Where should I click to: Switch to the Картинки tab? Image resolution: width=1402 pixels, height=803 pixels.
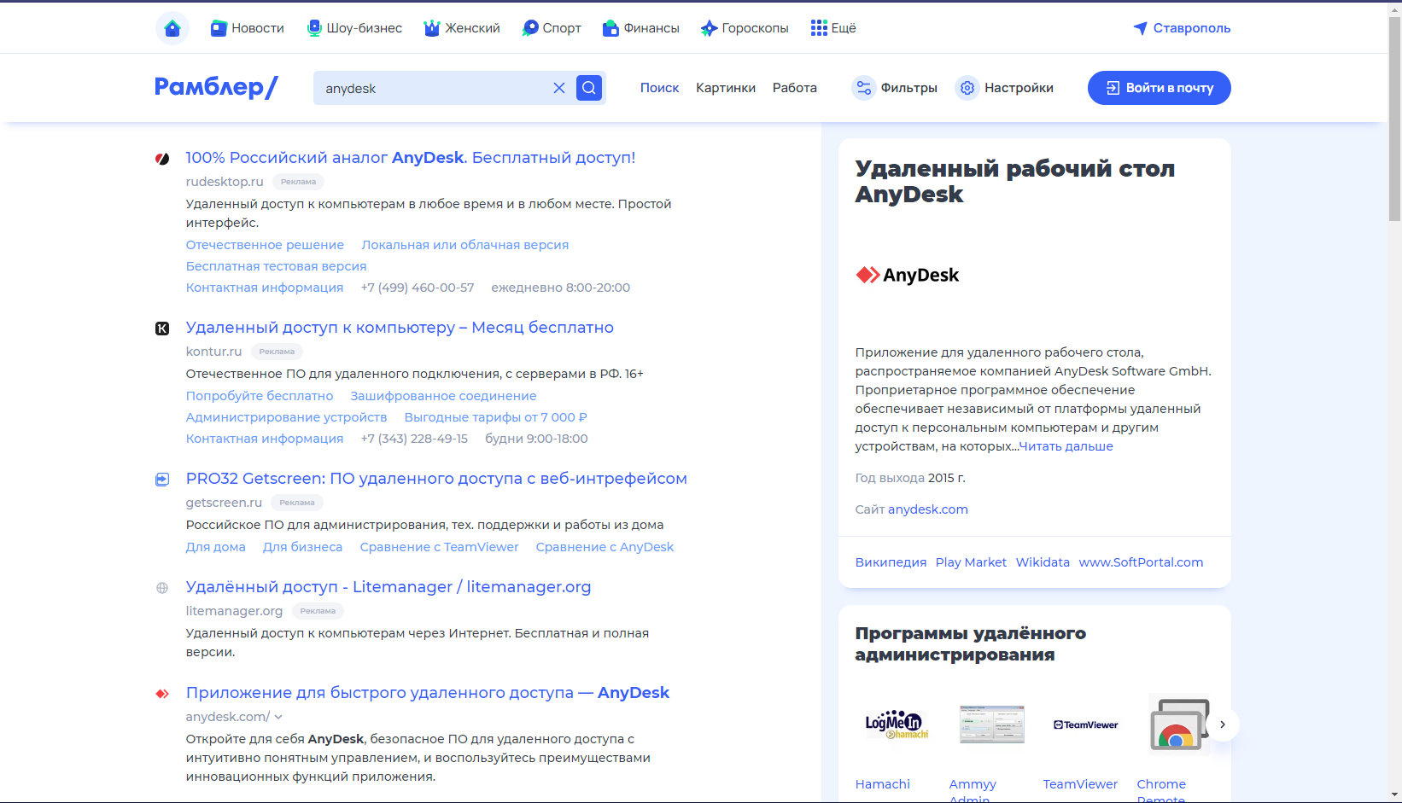click(x=726, y=88)
